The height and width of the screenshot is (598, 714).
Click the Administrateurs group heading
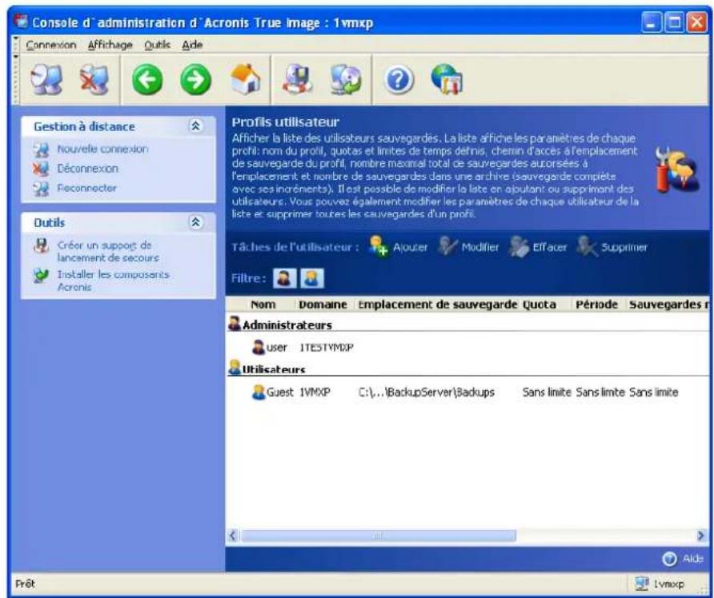tap(287, 325)
